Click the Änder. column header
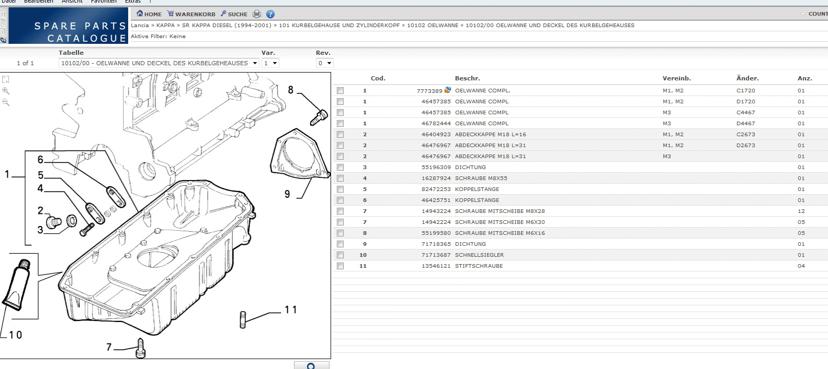The image size is (828, 369). point(747,78)
